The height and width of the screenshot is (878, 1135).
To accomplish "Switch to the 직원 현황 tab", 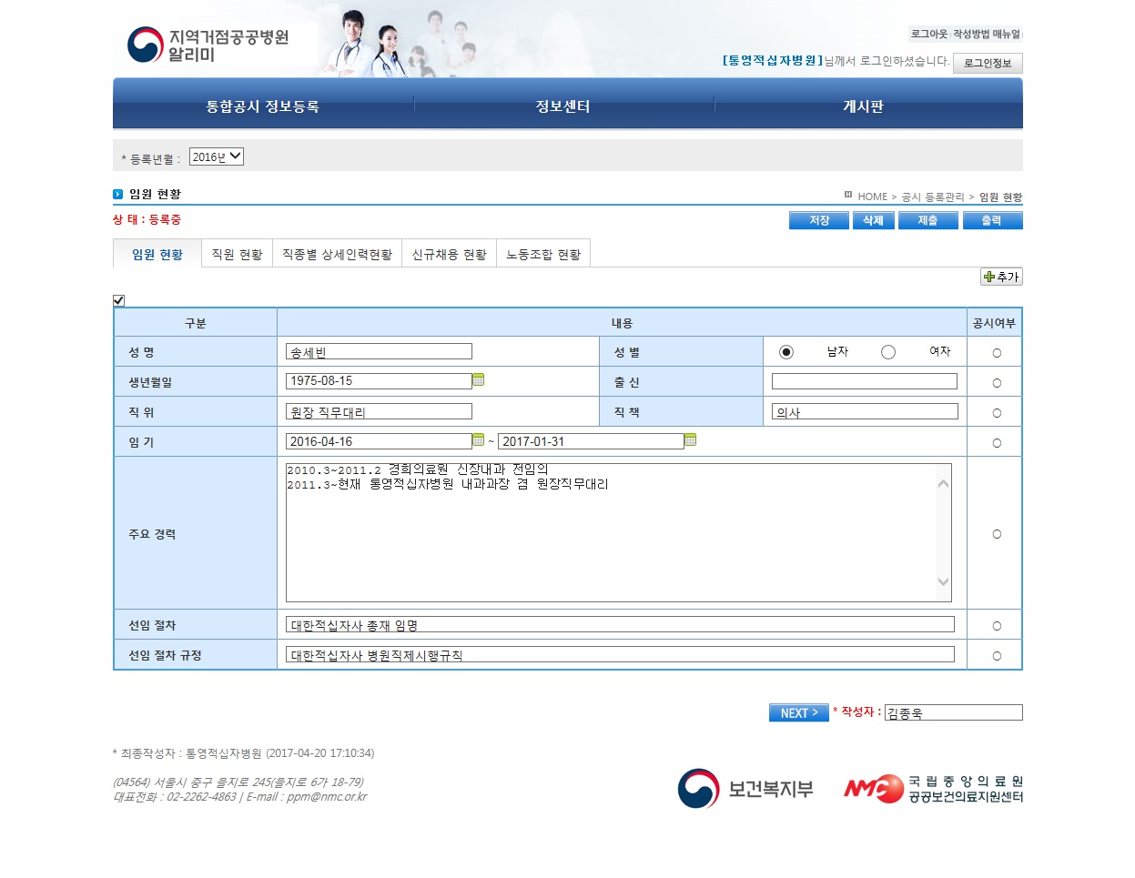I will [237, 255].
